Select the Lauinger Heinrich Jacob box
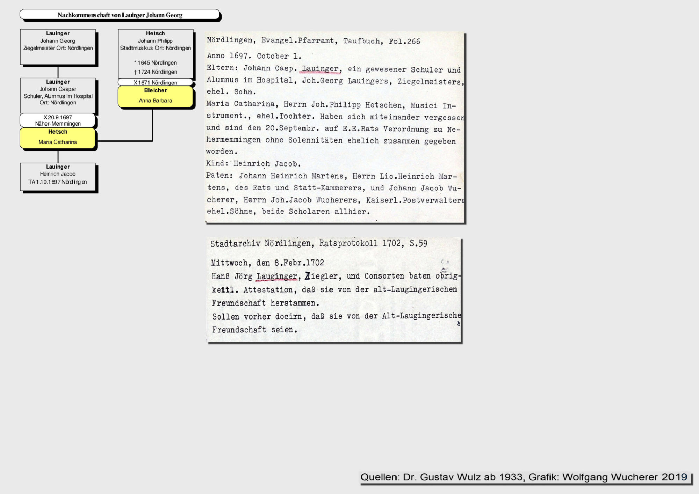Image resolution: width=699 pixels, height=494 pixels. point(58,177)
